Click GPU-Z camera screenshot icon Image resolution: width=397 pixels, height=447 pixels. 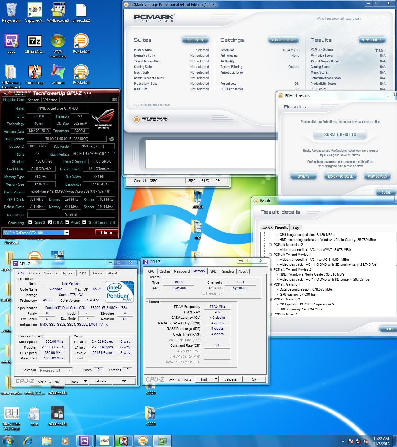click(114, 99)
